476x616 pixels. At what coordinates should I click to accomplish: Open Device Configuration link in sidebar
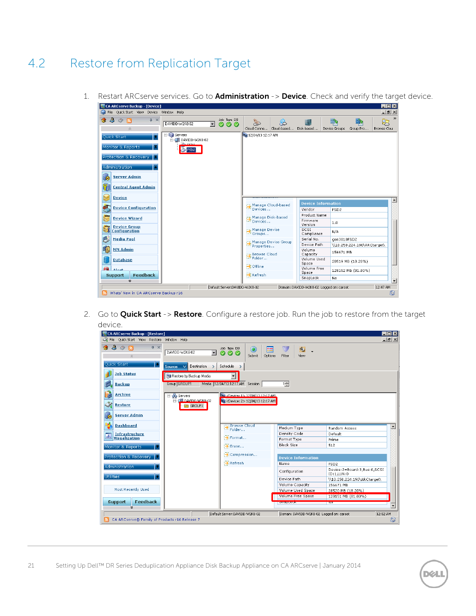(x=134, y=208)
